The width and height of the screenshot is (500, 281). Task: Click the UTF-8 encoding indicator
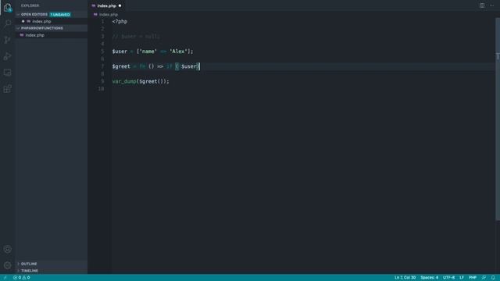point(448,278)
